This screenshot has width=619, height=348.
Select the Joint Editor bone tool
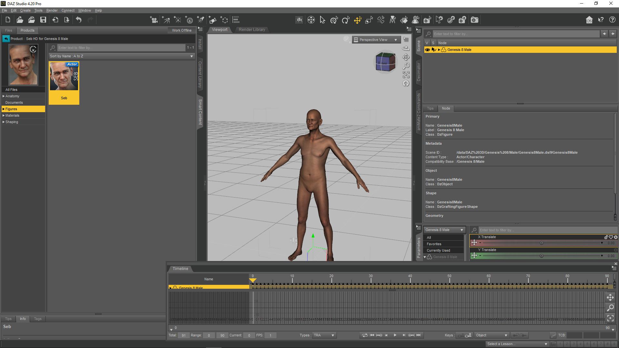point(381,20)
